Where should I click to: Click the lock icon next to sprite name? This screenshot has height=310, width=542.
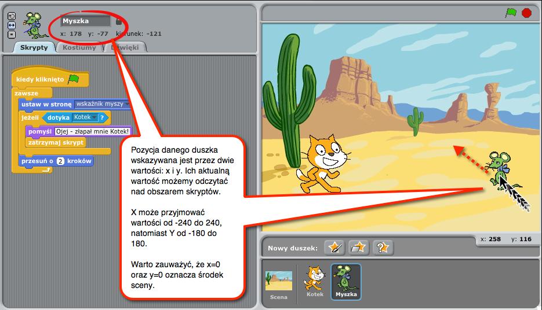[119, 21]
